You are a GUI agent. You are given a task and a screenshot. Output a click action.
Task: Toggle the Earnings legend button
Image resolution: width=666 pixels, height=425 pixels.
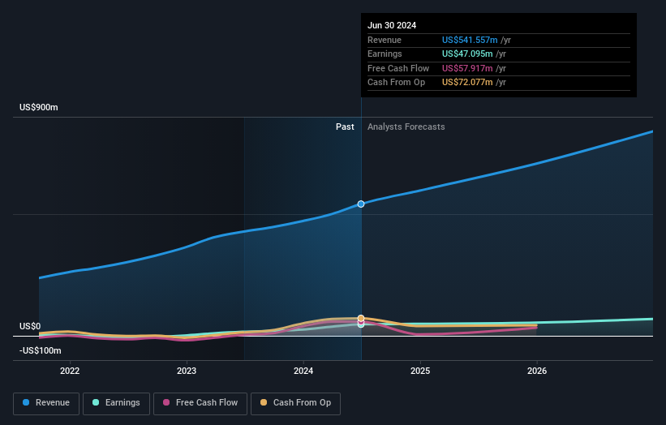[x=116, y=403]
